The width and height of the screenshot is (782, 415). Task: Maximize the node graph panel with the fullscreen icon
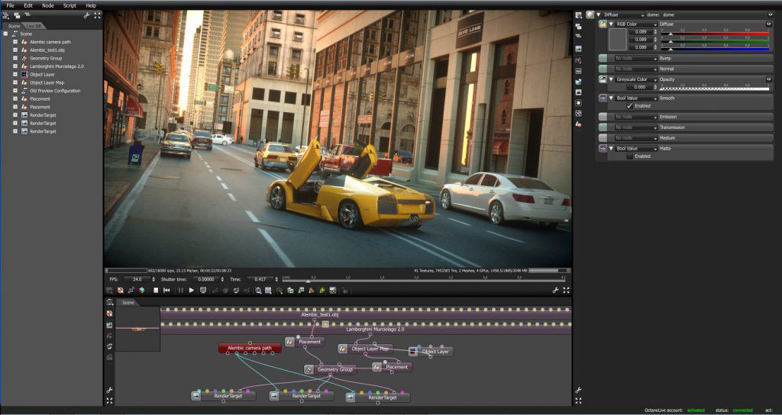click(x=109, y=401)
